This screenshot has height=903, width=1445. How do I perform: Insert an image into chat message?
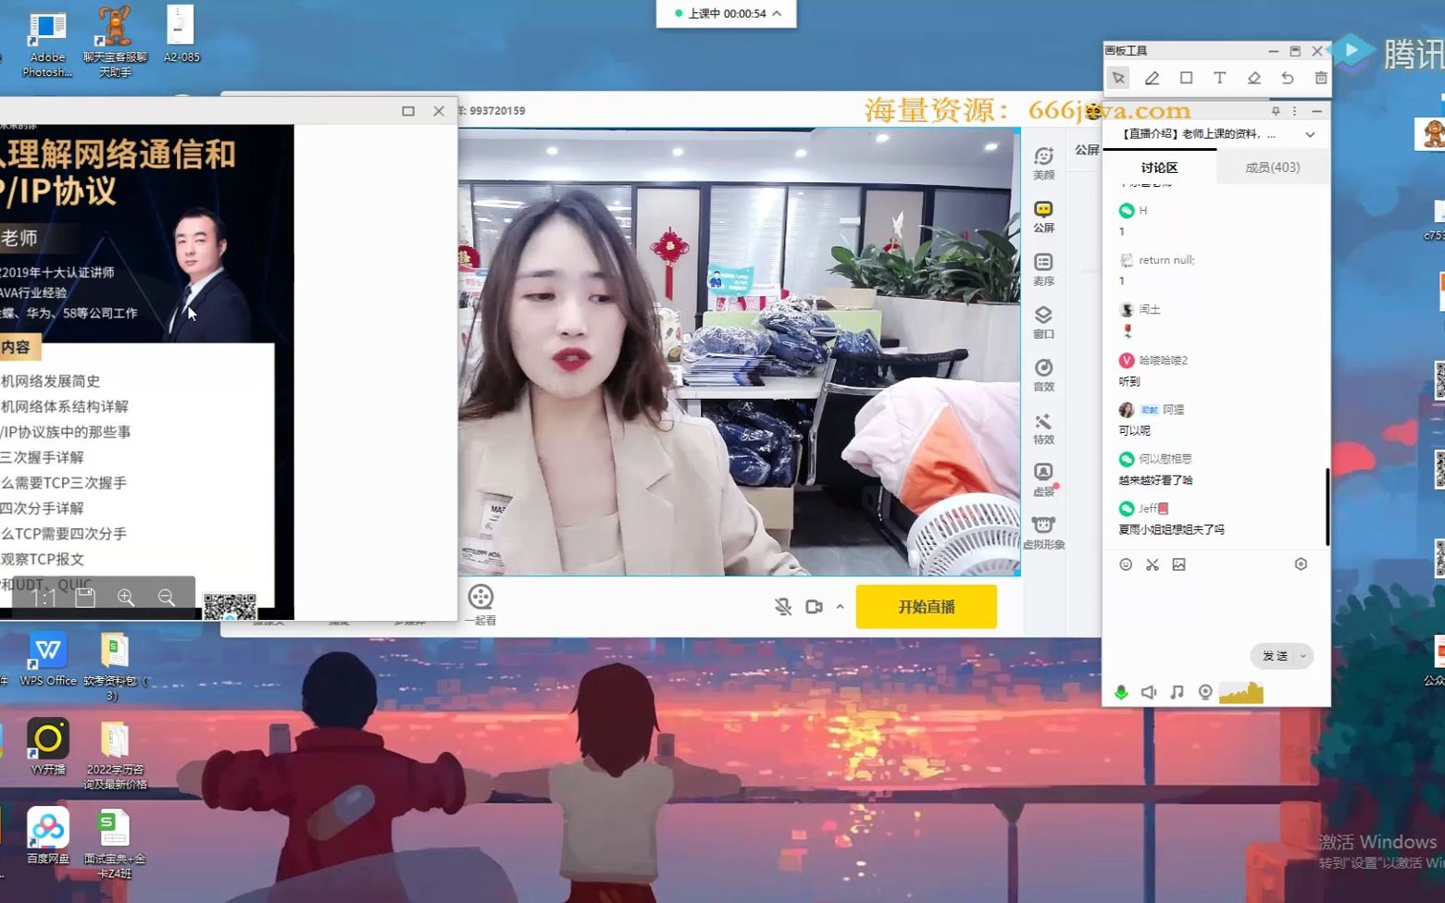1178,564
